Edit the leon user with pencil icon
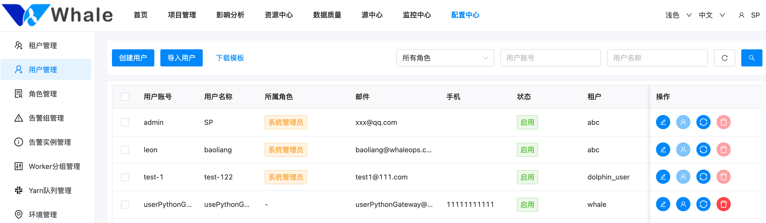Screen dimensions: 766x223 click(x=663, y=150)
